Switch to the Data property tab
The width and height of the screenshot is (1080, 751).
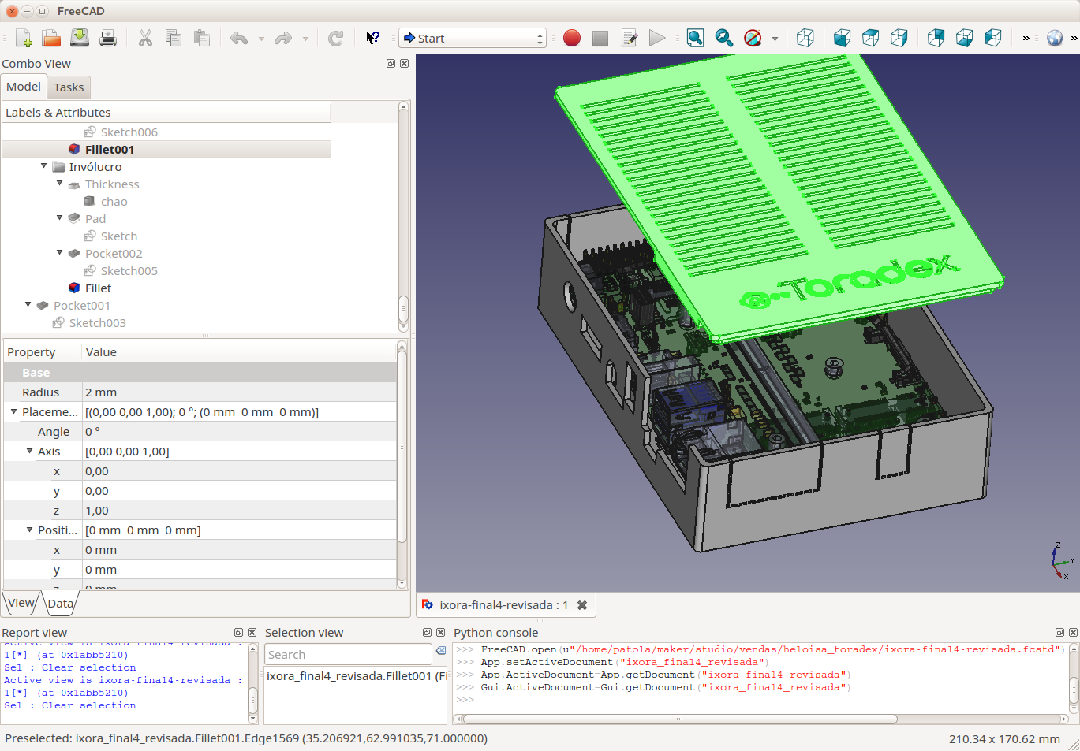[x=60, y=604]
